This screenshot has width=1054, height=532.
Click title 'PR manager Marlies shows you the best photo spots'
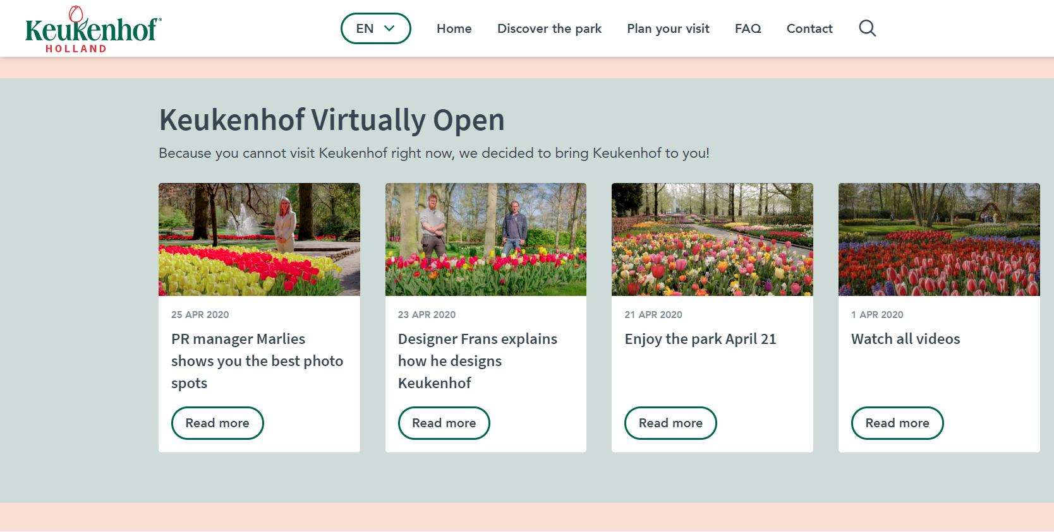pos(257,361)
